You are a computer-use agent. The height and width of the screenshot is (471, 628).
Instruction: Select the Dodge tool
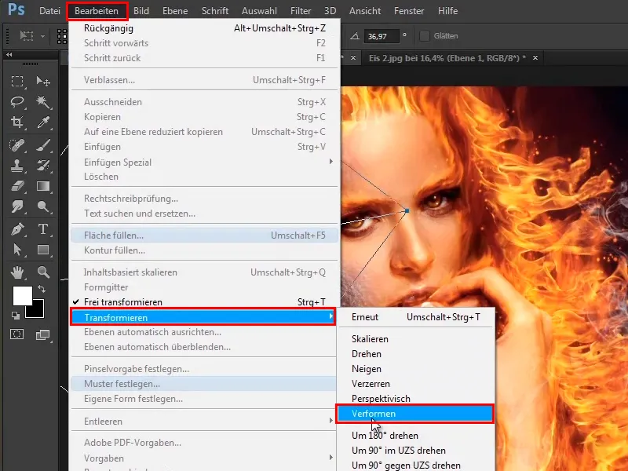click(43, 206)
